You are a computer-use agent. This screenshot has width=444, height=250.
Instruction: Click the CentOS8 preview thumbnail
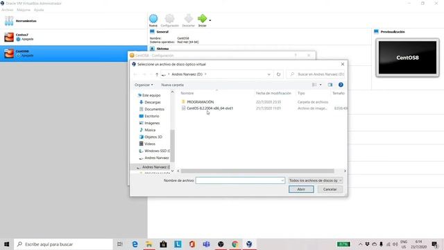click(407, 58)
